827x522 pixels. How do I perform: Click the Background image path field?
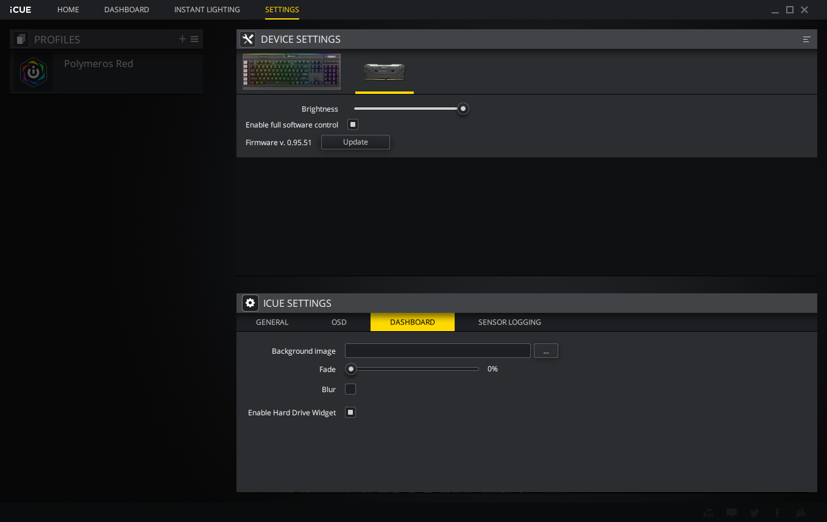pyautogui.click(x=438, y=351)
